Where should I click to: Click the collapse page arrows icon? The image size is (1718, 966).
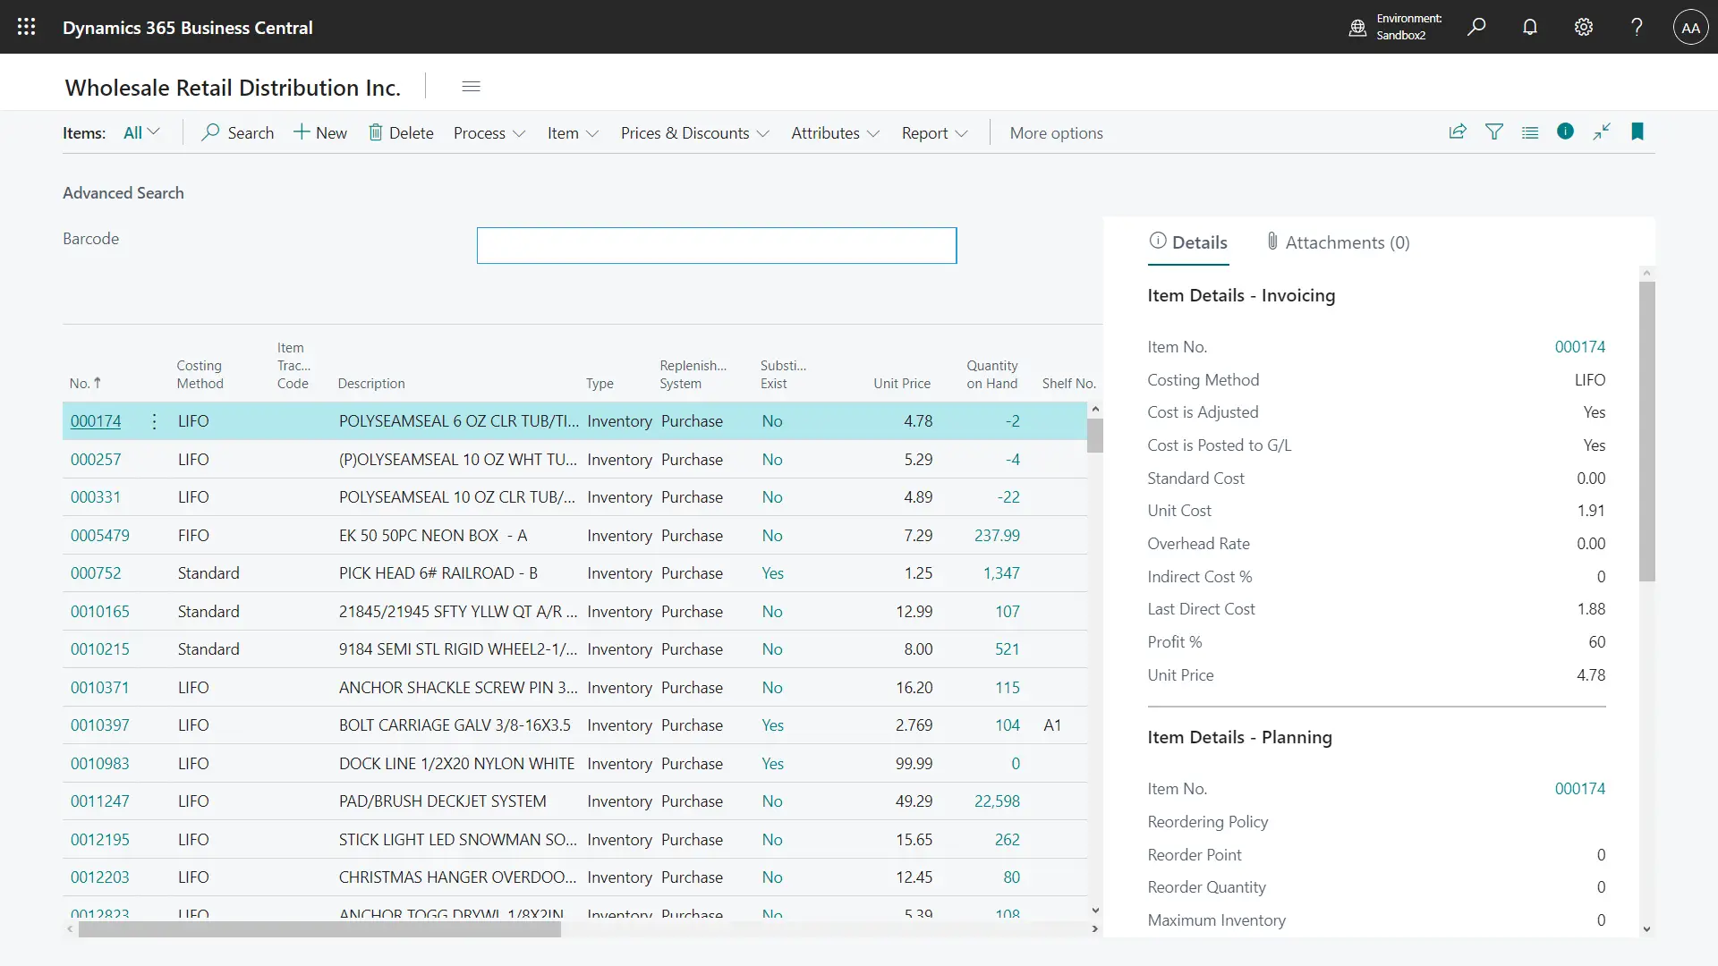[x=1602, y=131]
